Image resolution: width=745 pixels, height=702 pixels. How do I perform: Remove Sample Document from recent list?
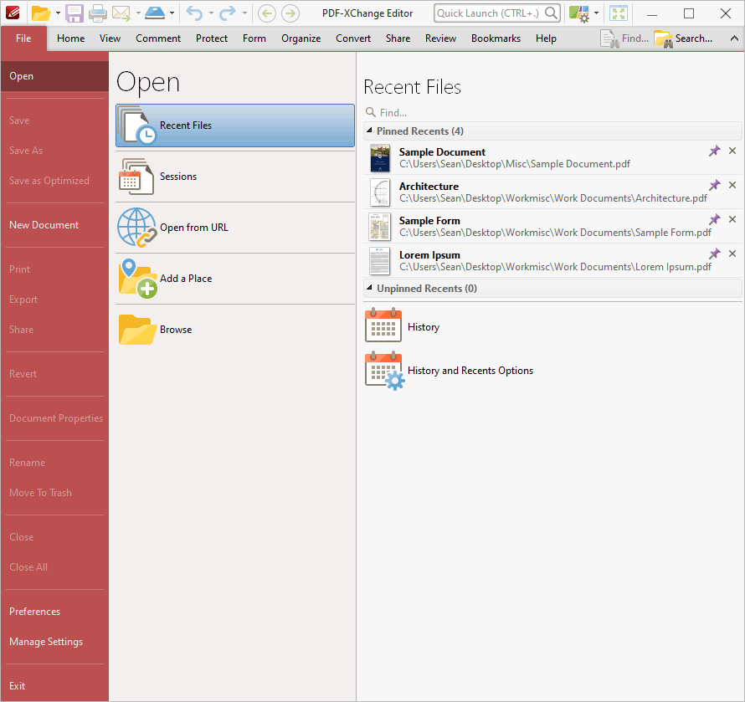(732, 151)
